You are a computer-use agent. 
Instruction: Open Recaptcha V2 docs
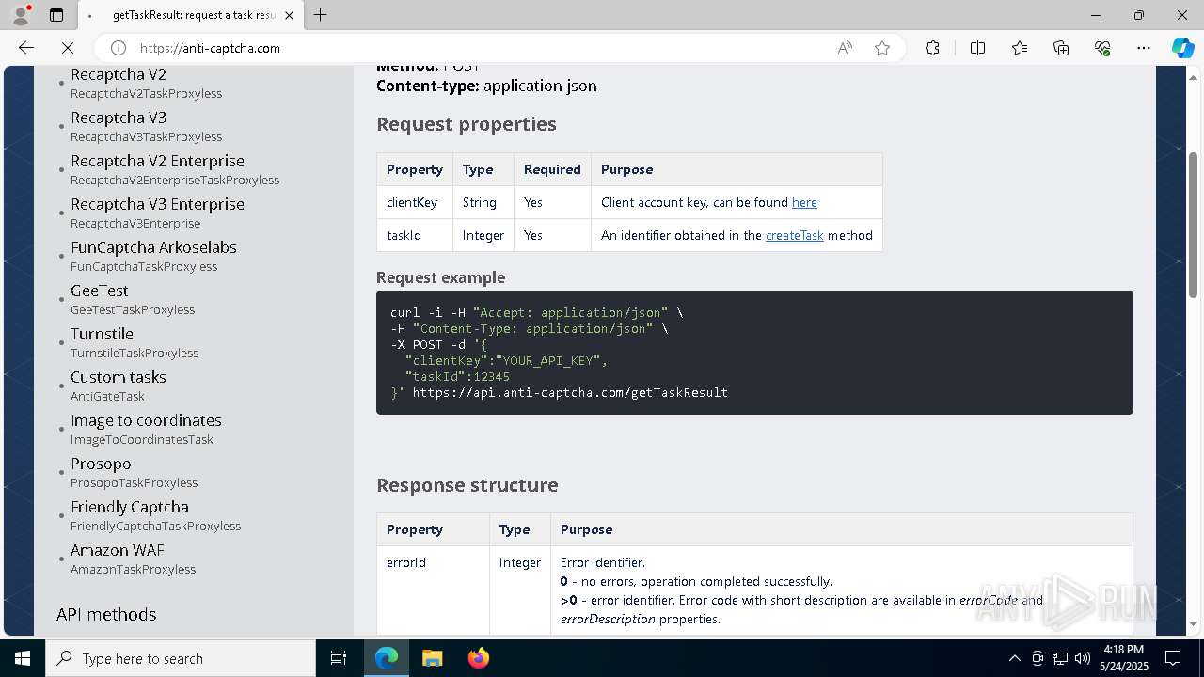(x=119, y=74)
